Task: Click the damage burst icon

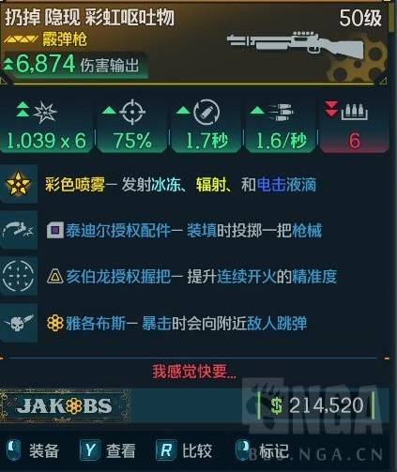Action: (x=45, y=113)
